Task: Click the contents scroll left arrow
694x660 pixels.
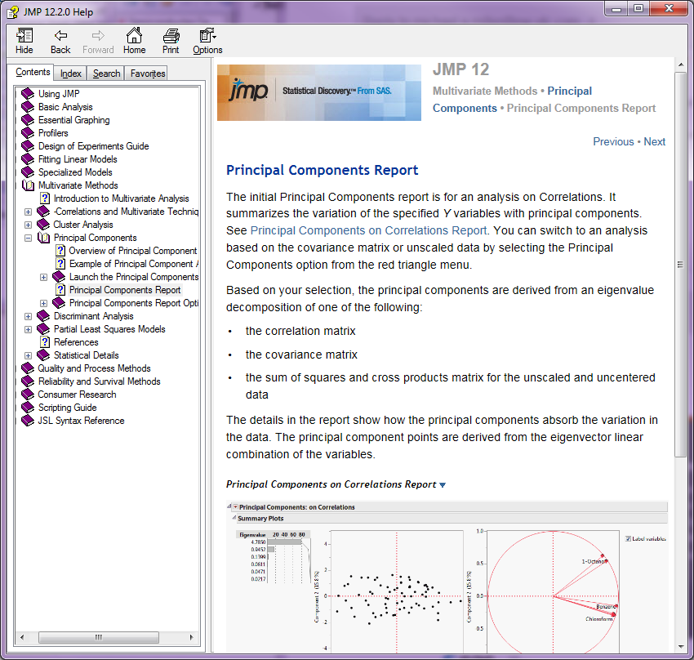Action: [22, 637]
